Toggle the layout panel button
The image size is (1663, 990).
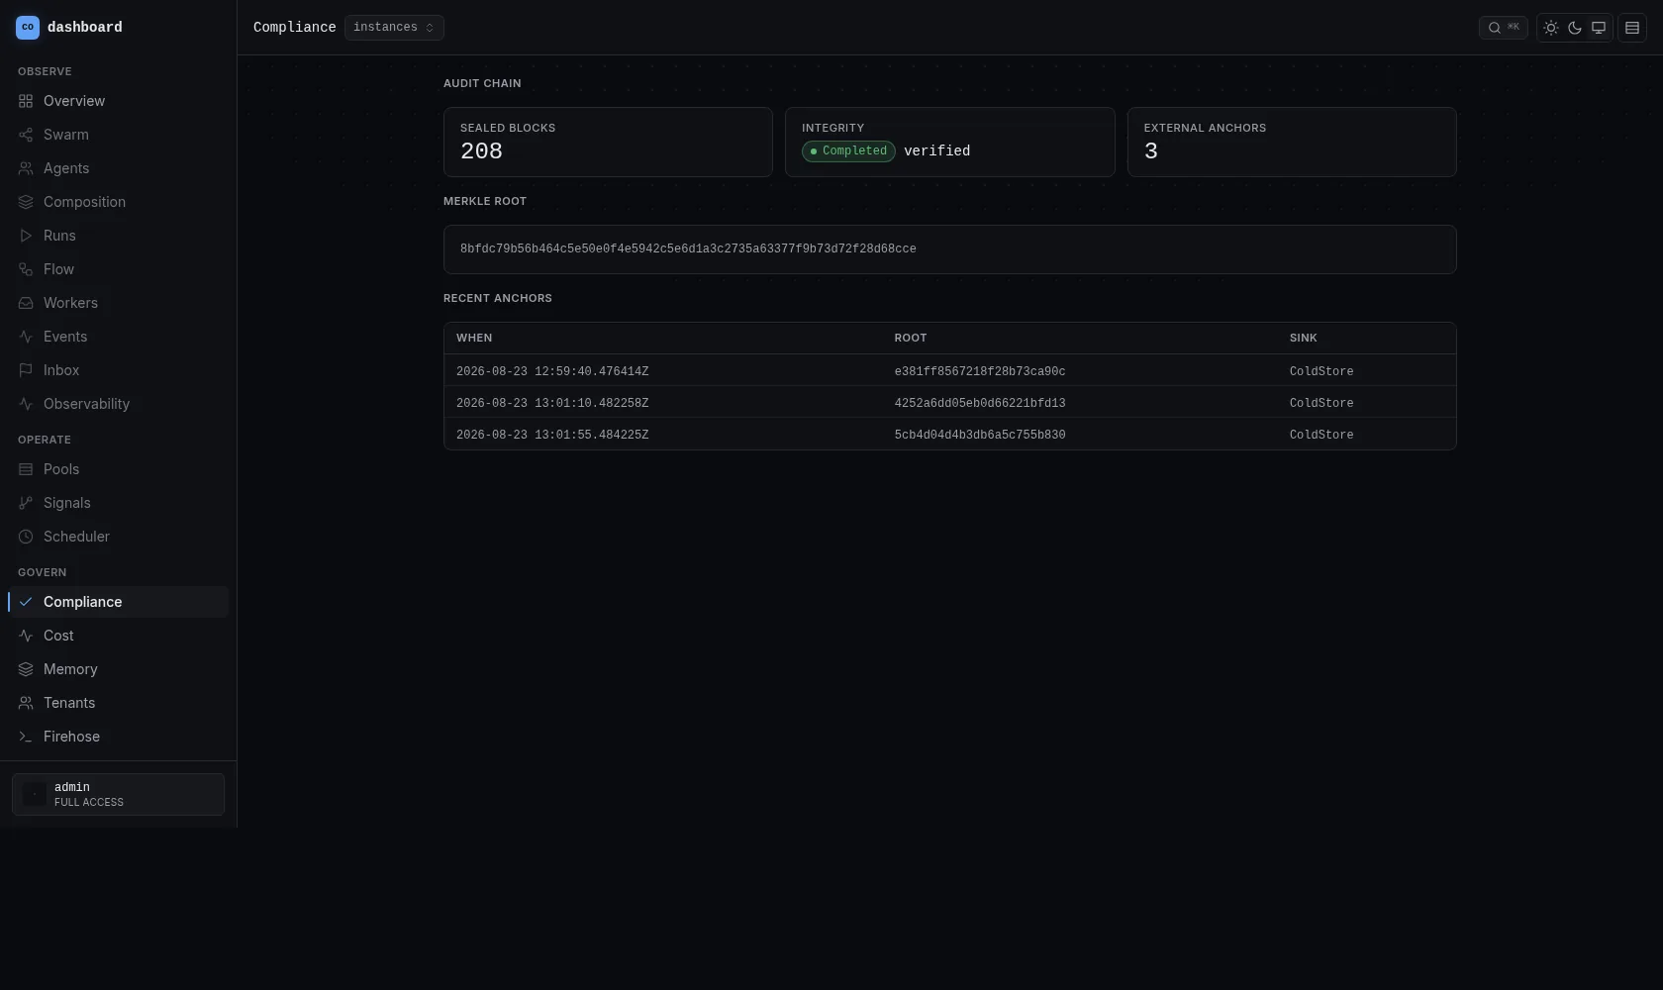pyautogui.click(x=1632, y=28)
